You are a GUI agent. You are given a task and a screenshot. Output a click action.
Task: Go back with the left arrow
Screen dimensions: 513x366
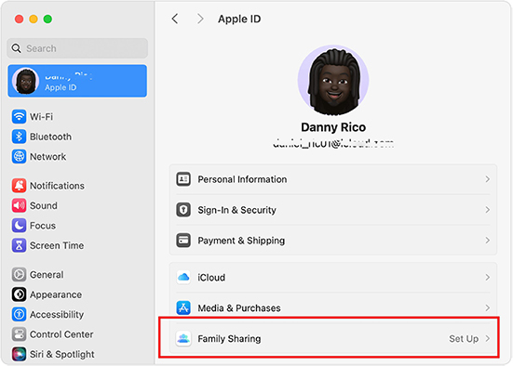coord(175,19)
